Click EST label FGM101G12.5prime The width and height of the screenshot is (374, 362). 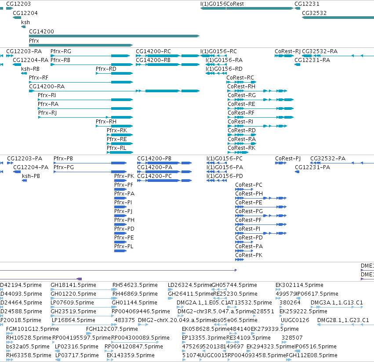point(33,329)
